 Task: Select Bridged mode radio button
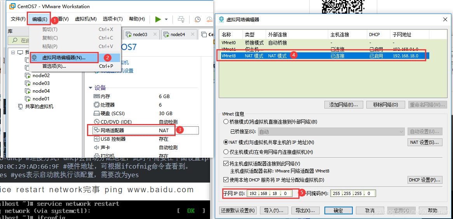coord(226,122)
